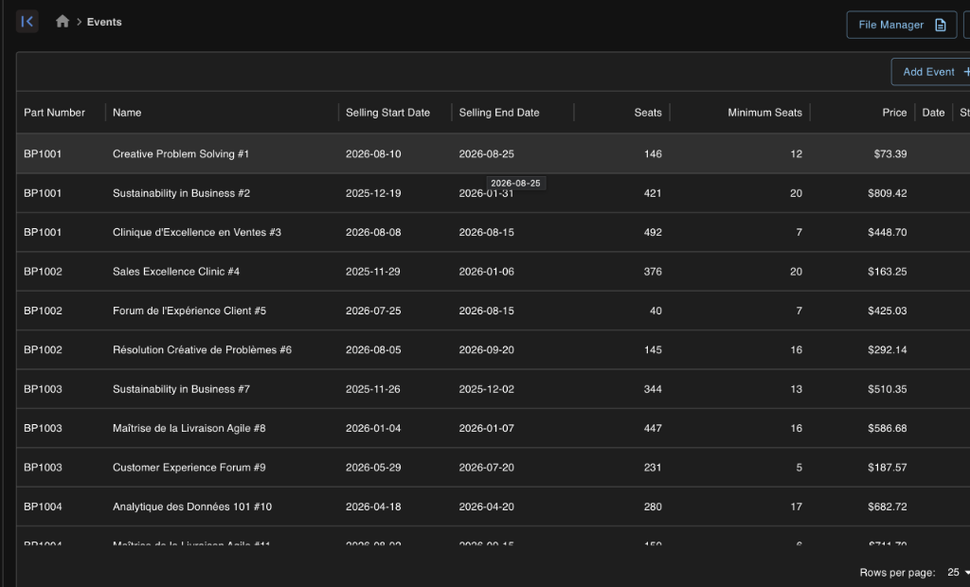
Task: Click the price $292.14 cell
Action: tap(887, 350)
